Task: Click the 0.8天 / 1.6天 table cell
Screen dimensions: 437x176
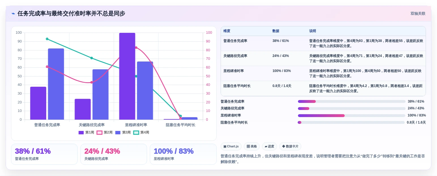Action: (282, 86)
